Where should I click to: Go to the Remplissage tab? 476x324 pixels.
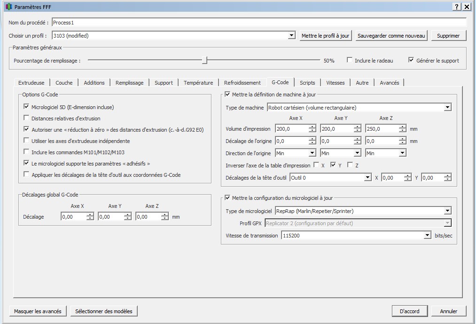(x=129, y=83)
